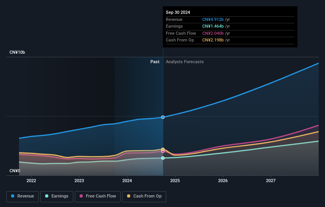Click the Past label on chart

tap(155, 62)
